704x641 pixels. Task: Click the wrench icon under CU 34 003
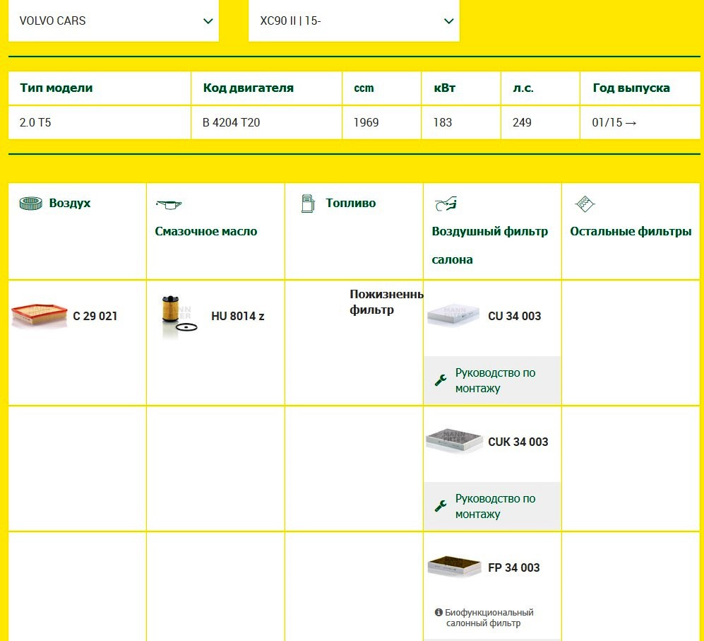[441, 380]
